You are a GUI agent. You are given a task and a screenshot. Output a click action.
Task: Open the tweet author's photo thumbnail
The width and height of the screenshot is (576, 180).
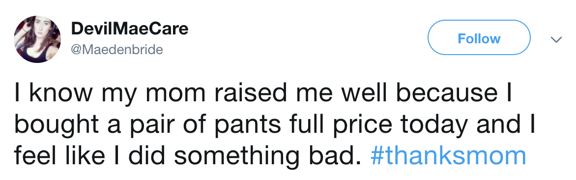coord(37,39)
